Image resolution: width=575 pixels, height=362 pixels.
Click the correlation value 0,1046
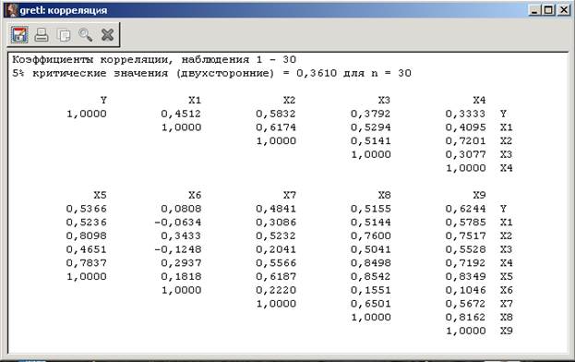pos(466,290)
